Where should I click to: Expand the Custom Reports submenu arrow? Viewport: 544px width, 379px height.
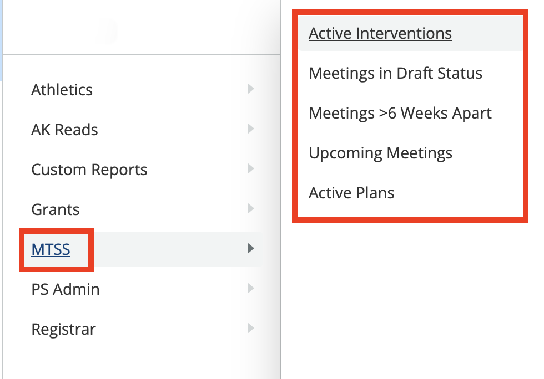pyautogui.click(x=251, y=168)
